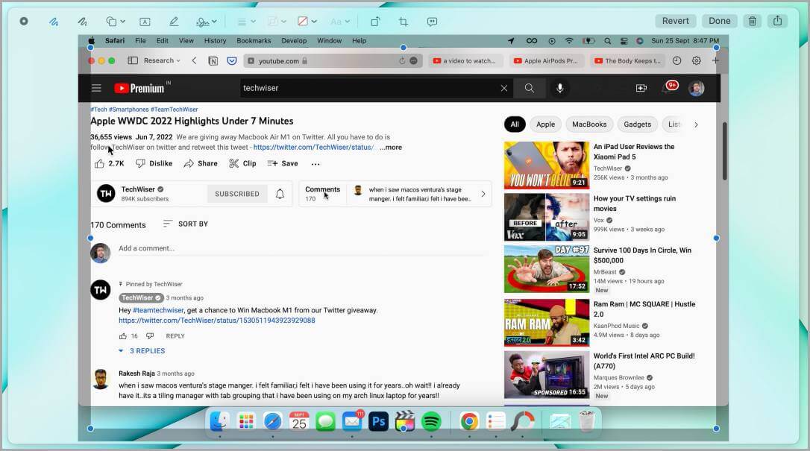Click the Spotify icon in the Dock

click(431, 422)
